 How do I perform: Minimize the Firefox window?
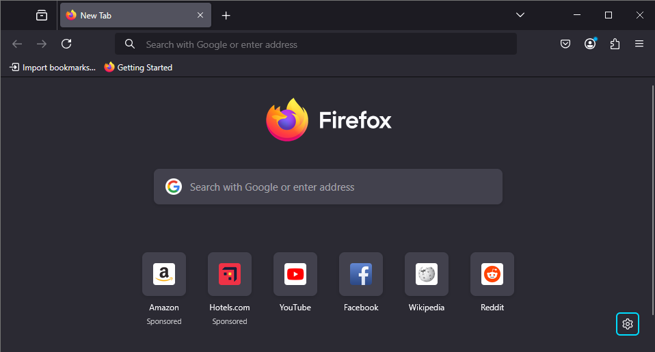(x=577, y=15)
